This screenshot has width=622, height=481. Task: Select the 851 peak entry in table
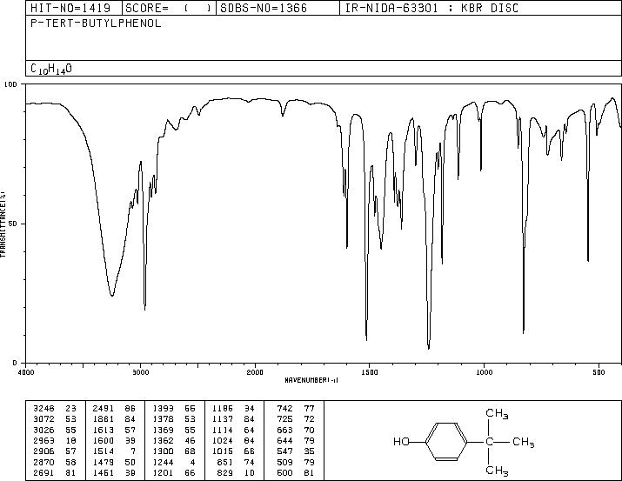click(x=236, y=462)
